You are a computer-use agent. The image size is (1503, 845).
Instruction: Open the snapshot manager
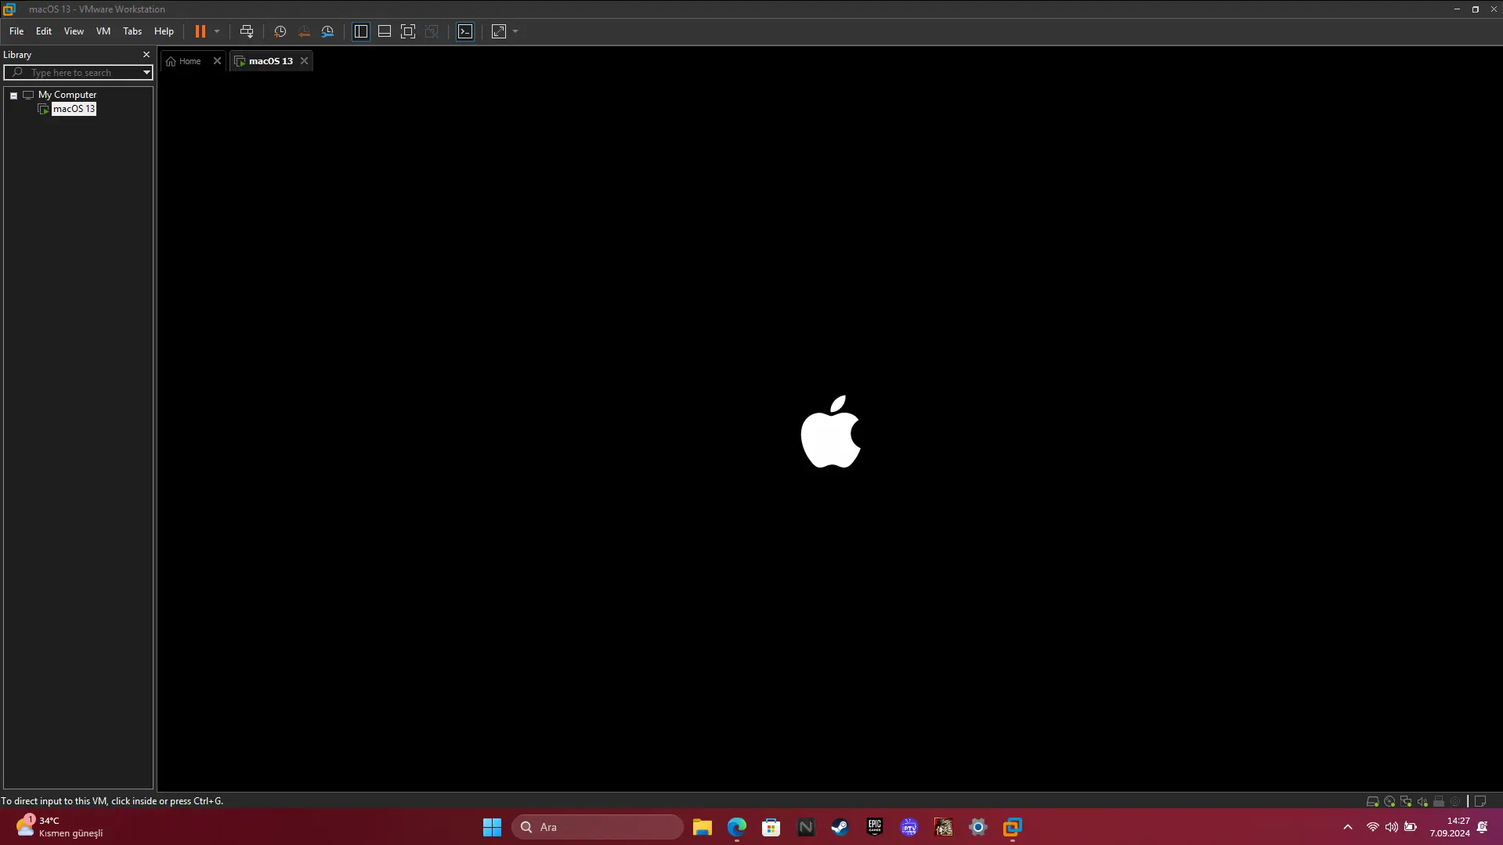coord(327,31)
